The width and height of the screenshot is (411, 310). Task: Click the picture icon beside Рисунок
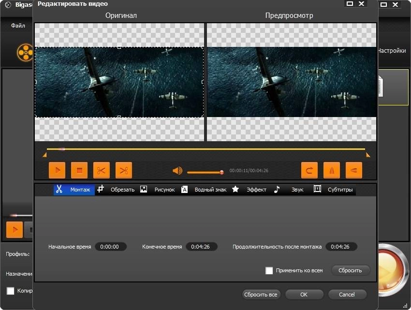(x=144, y=189)
